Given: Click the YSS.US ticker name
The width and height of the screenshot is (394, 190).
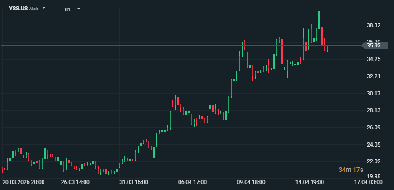Looking at the screenshot, I should point(18,9).
